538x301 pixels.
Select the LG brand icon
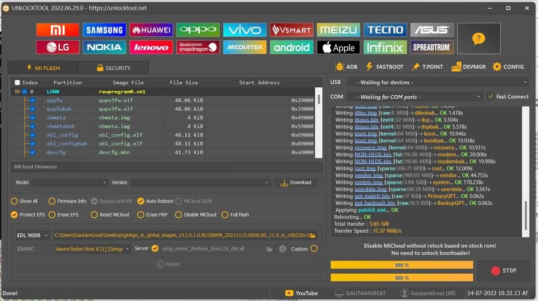pyautogui.click(x=57, y=47)
